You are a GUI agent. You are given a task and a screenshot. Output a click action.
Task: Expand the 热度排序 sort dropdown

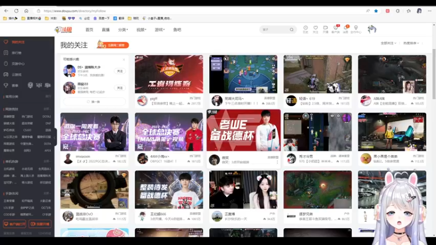(x=411, y=43)
